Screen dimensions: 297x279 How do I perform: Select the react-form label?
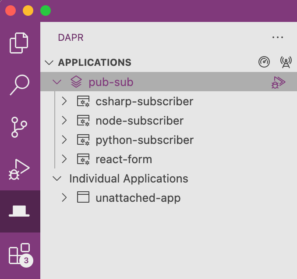[124, 159]
